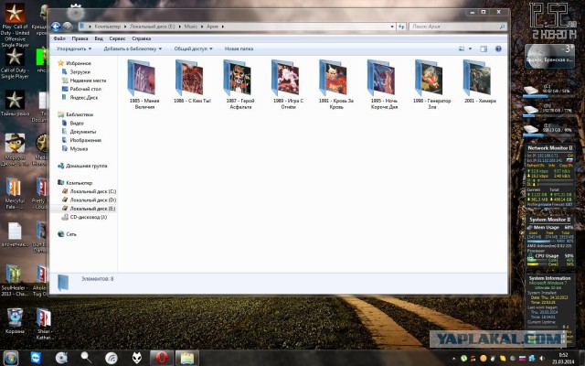Toggle the preview pane icon in toolbar
This screenshot has height=366, width=585.
pos(484,48)
